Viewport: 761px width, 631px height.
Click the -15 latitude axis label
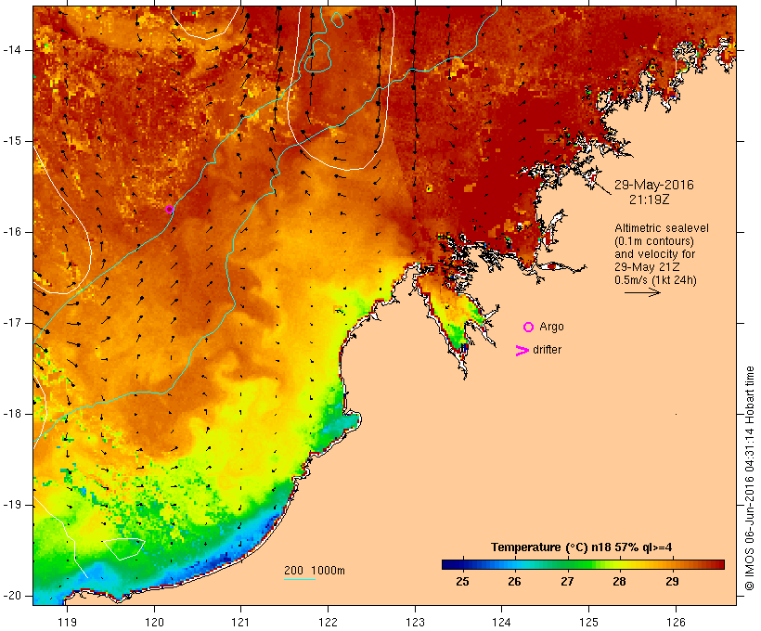12,141
